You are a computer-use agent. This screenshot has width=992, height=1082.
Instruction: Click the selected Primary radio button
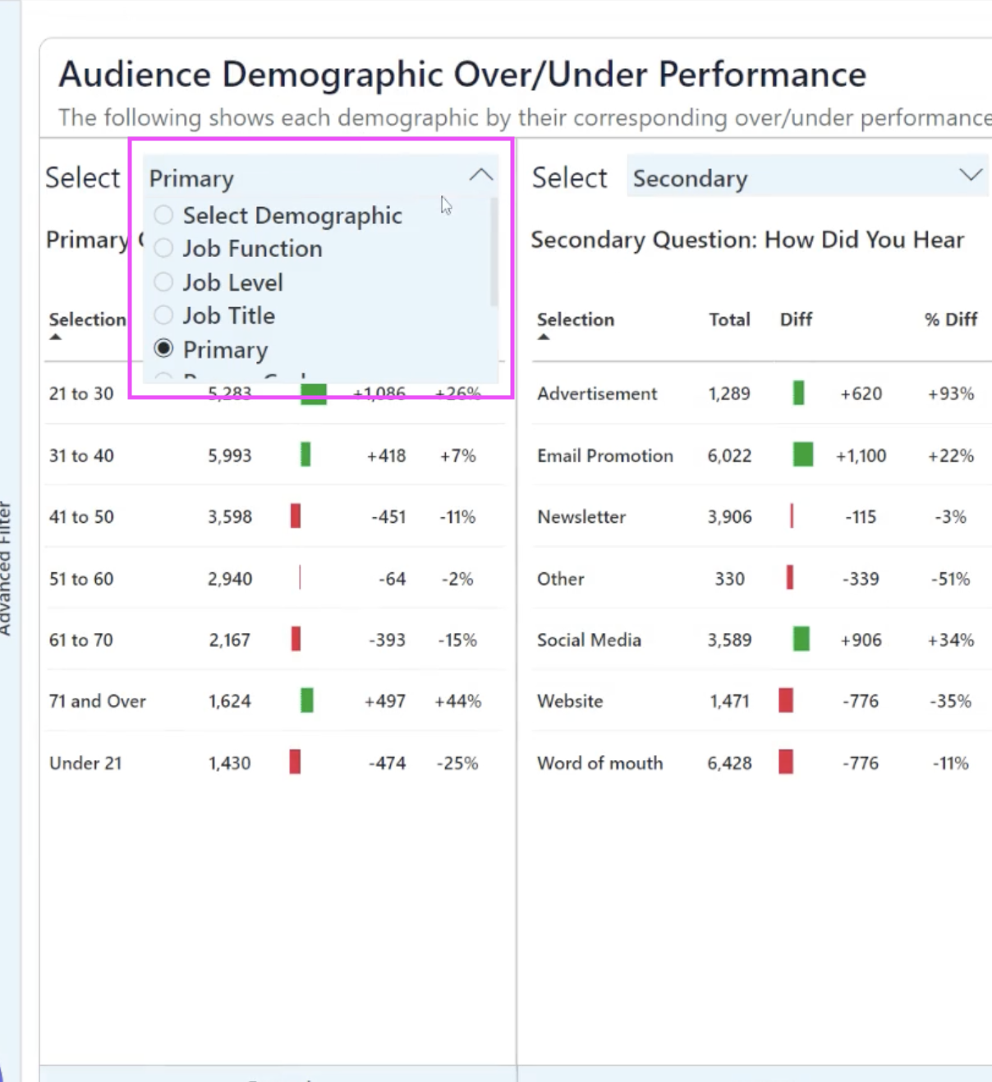164,349
